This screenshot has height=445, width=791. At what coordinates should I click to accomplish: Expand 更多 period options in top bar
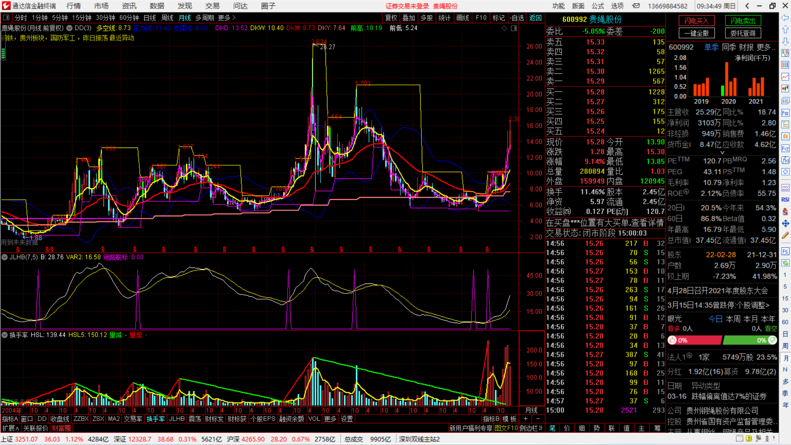[227, 18]
